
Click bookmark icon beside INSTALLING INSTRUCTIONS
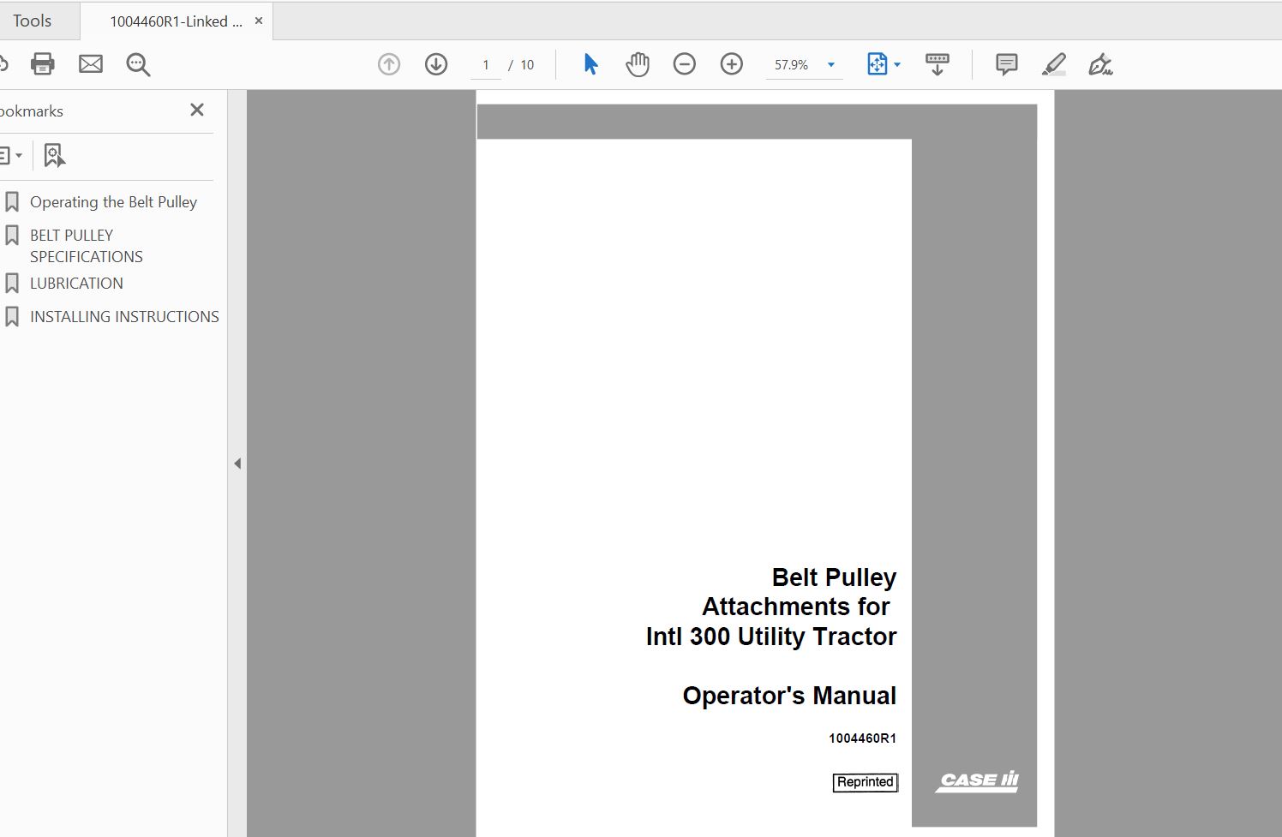(x=12, y=317)
